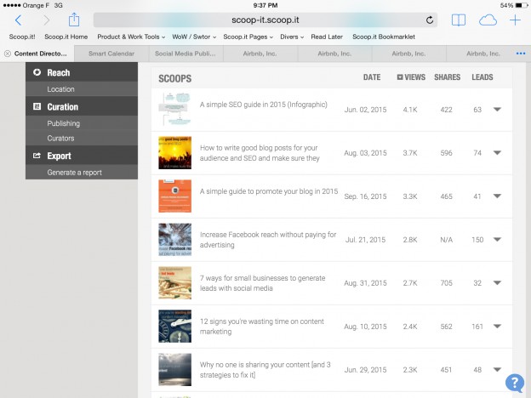531x398 pixels.
Task: Reload the scoop-it.scoop.it page
Action: (x=430, y=20)
